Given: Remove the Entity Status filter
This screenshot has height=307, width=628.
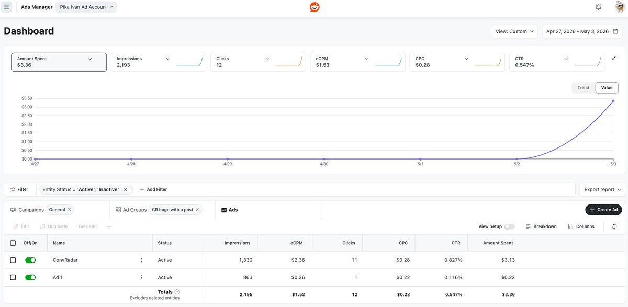Looking at the screenshot, I should tap(125, 189).
